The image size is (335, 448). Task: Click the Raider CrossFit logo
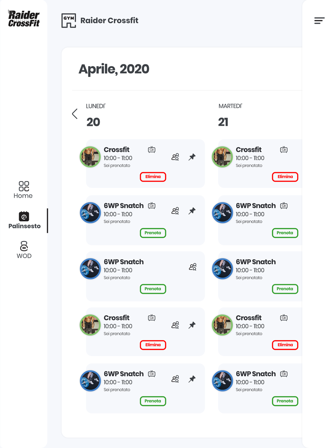point(24,18)
